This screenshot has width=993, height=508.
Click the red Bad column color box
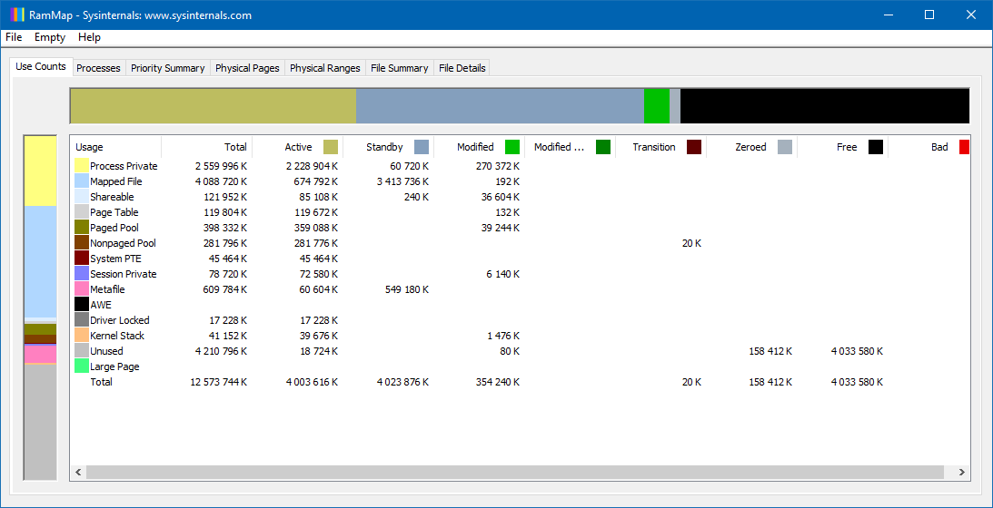click(964, 147)
